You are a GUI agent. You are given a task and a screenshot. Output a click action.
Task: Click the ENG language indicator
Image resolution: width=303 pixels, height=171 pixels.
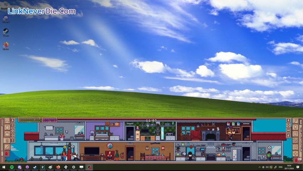pyautogui.click(x=281, y=167)
